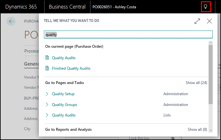Open the Dynamics 365 menu in the header
Screen dimensions: 221x140
click(x=21, y=7)
